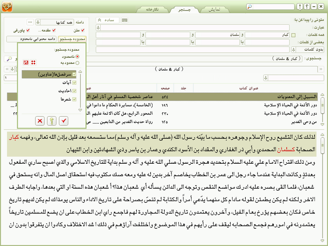Click the Noor application logo icon
Image resolution: width=328 pixels, height=246 pixels.
(x=7, y=6)
